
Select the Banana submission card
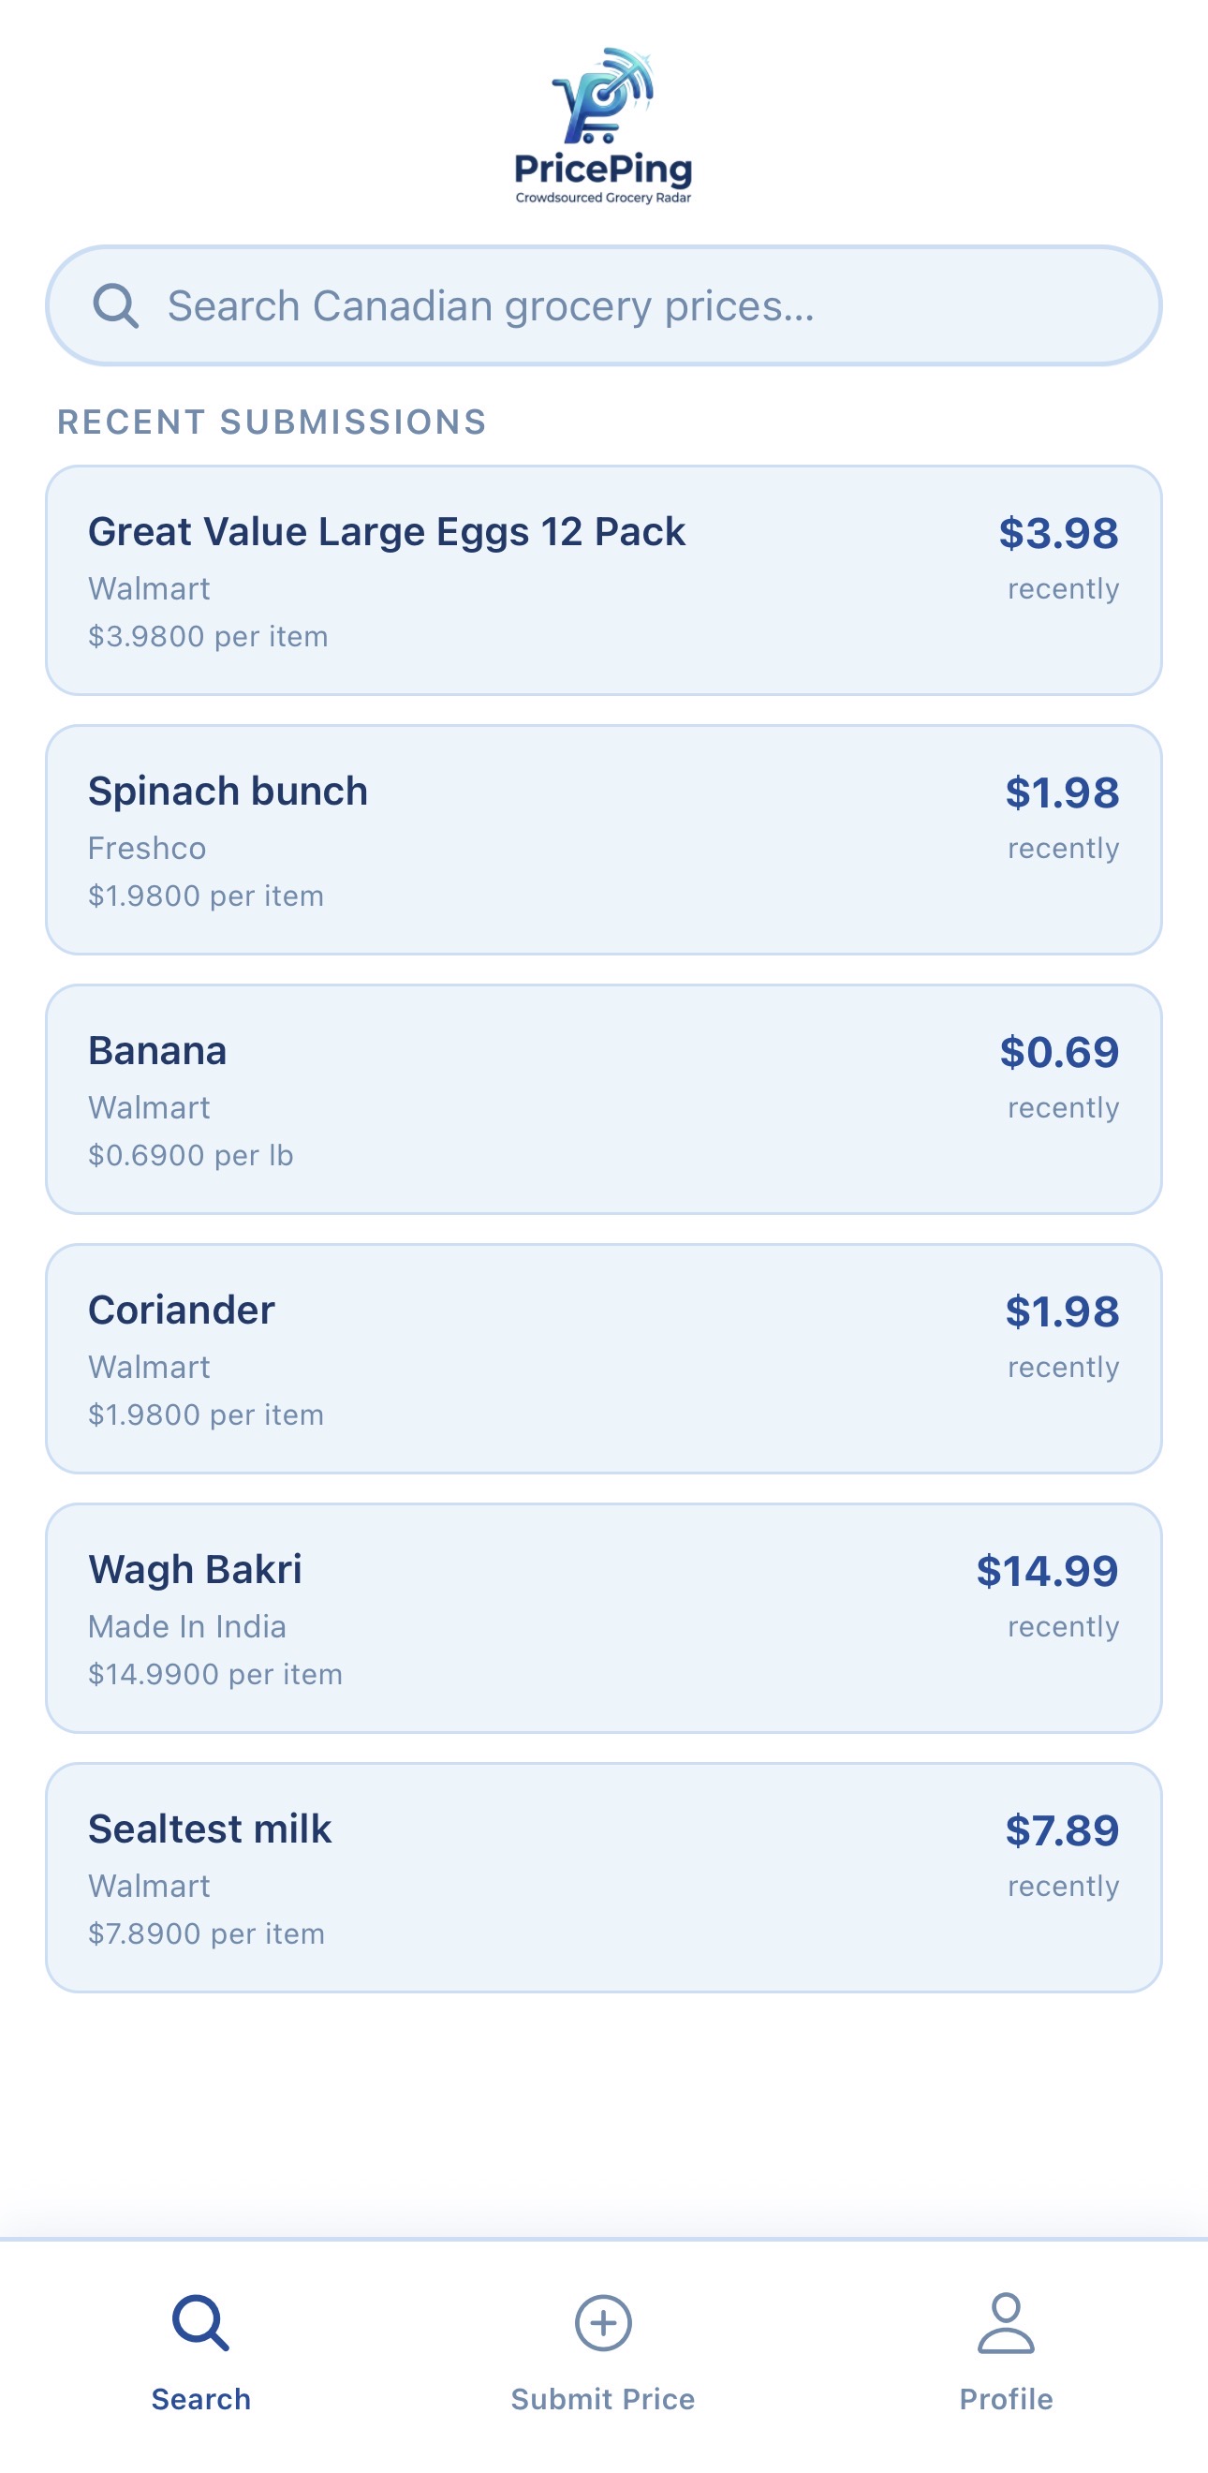tap(603, 1099)
